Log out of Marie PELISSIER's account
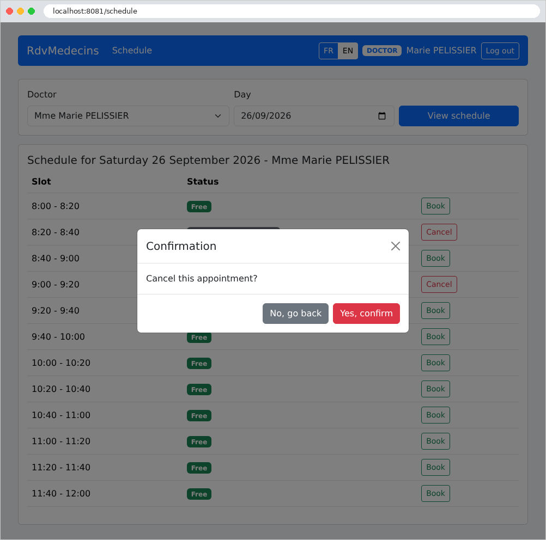This screenshot has height=540, width=546. tap(500, 51)
